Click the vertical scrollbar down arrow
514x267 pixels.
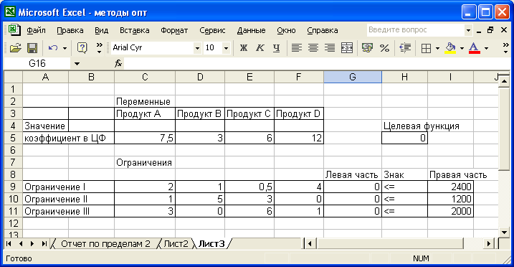pyautogui.click(x=504, y=233)
